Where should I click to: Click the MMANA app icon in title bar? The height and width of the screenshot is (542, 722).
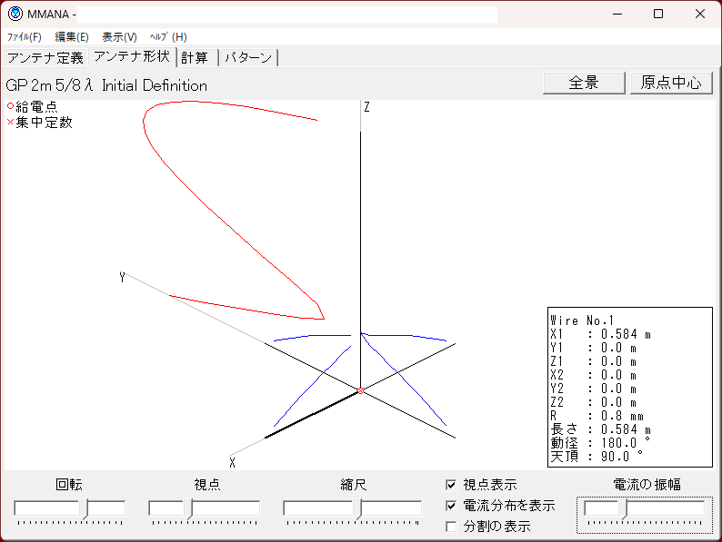point(15,14)
